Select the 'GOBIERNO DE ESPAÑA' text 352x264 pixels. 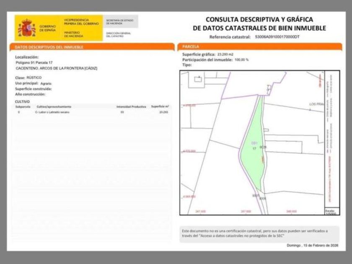[47, 28]
